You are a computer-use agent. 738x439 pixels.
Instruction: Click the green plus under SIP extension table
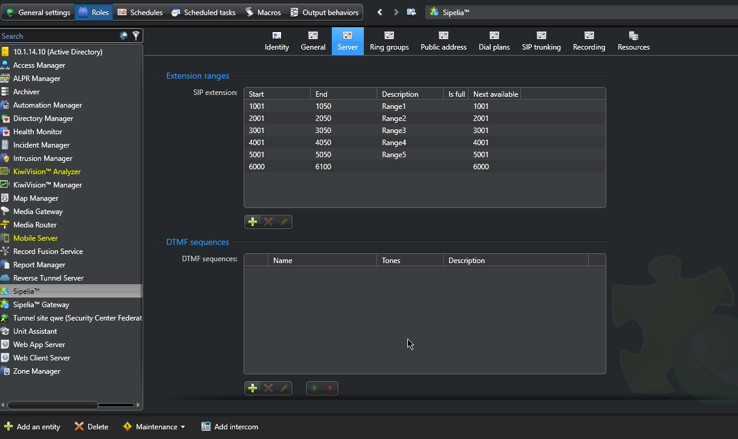(253, 222)
